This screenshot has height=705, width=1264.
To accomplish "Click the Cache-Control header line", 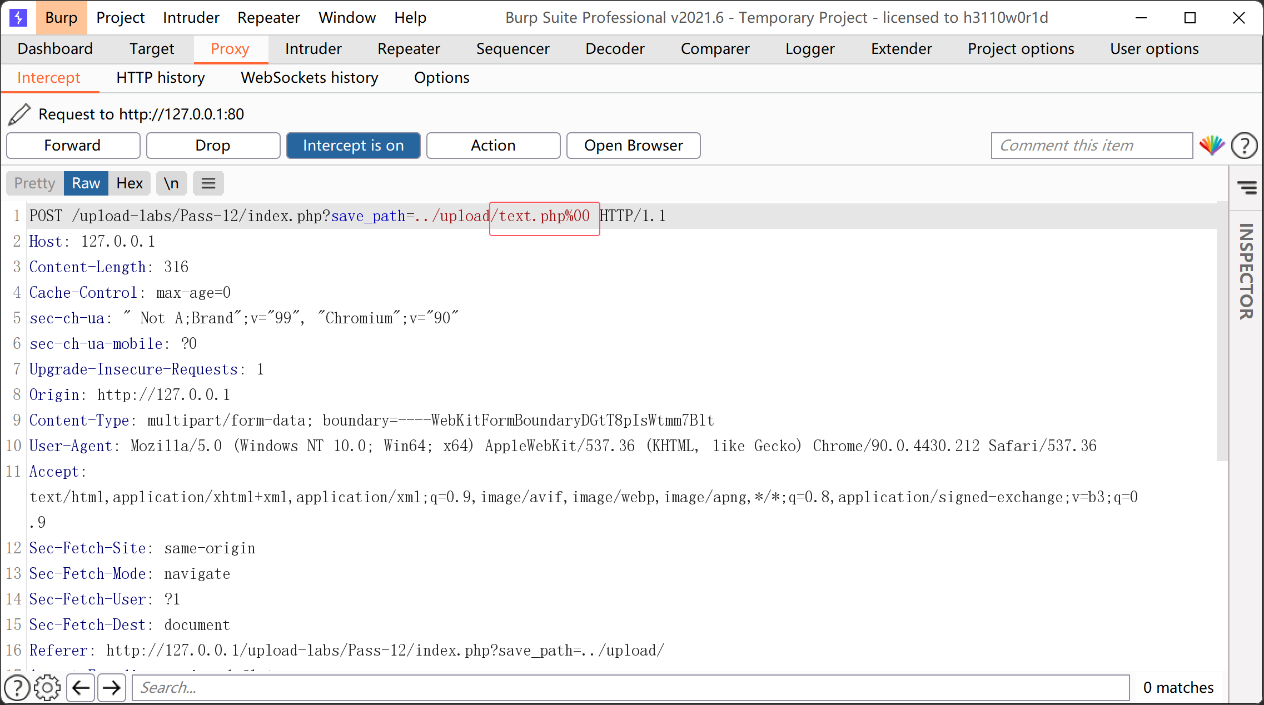I will 130,293.
